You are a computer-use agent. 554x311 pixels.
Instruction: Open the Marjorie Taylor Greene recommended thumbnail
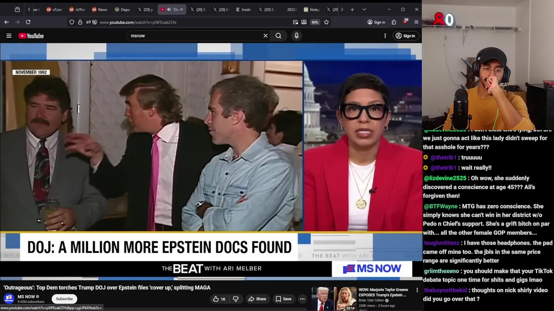pos(334,298)
